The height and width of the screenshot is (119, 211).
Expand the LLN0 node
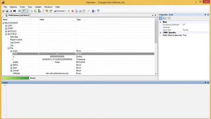(x=6, y=26)
